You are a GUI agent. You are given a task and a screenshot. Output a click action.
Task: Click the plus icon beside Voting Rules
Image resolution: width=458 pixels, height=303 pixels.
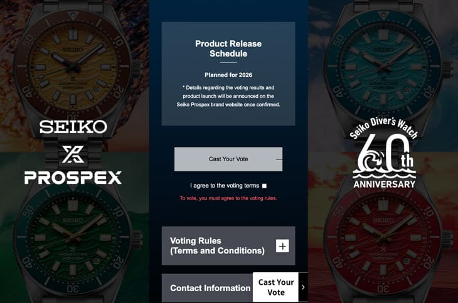pyautogui.click(x=282, y=246)
